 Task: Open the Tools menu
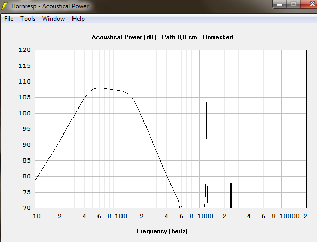(x=28, y=19)
